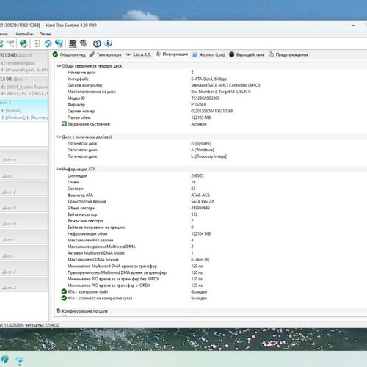The image size is (367, 367).
Task: Select the 931,5 GB Диск 0 WesternDigital entry
Action: point(24,62)
